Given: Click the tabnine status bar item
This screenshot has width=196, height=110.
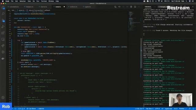Looking at the screenshot, I should click(x=41, y=109).
